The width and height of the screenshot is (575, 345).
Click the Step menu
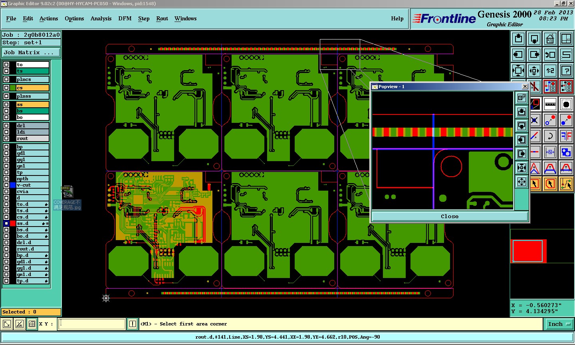tap(144, 18)
